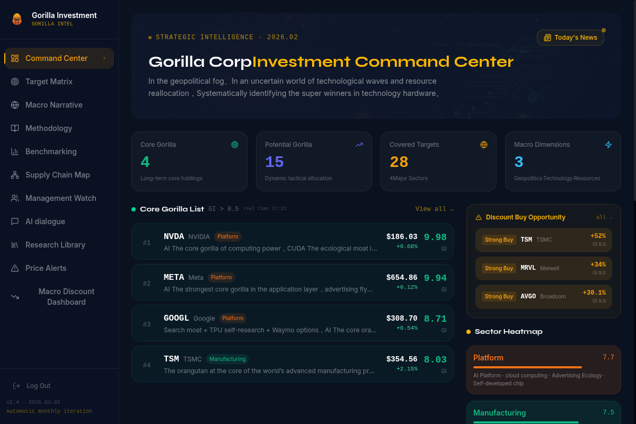Go to the Methodology section
Screen dimensions: 636x424
click(59, 128)
